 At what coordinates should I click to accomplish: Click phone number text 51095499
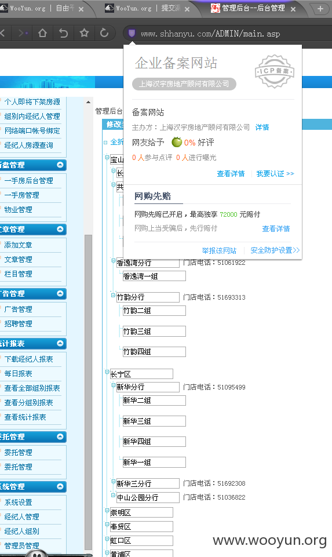point(231,387)
